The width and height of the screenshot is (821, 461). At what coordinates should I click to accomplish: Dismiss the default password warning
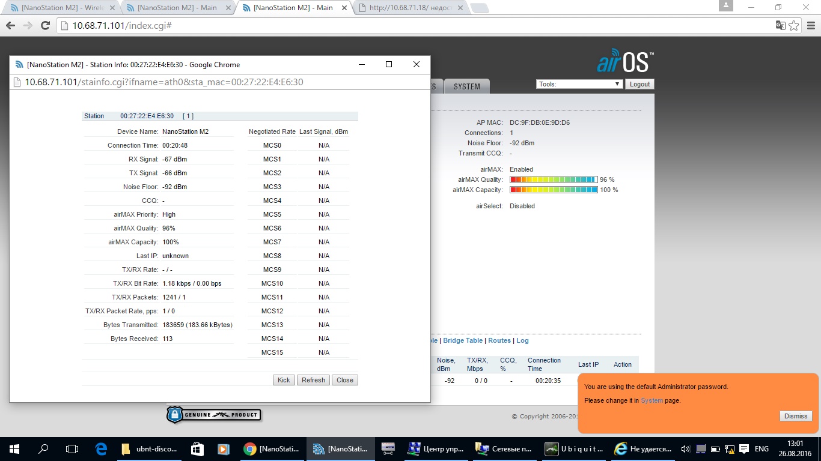click(796, 416)
